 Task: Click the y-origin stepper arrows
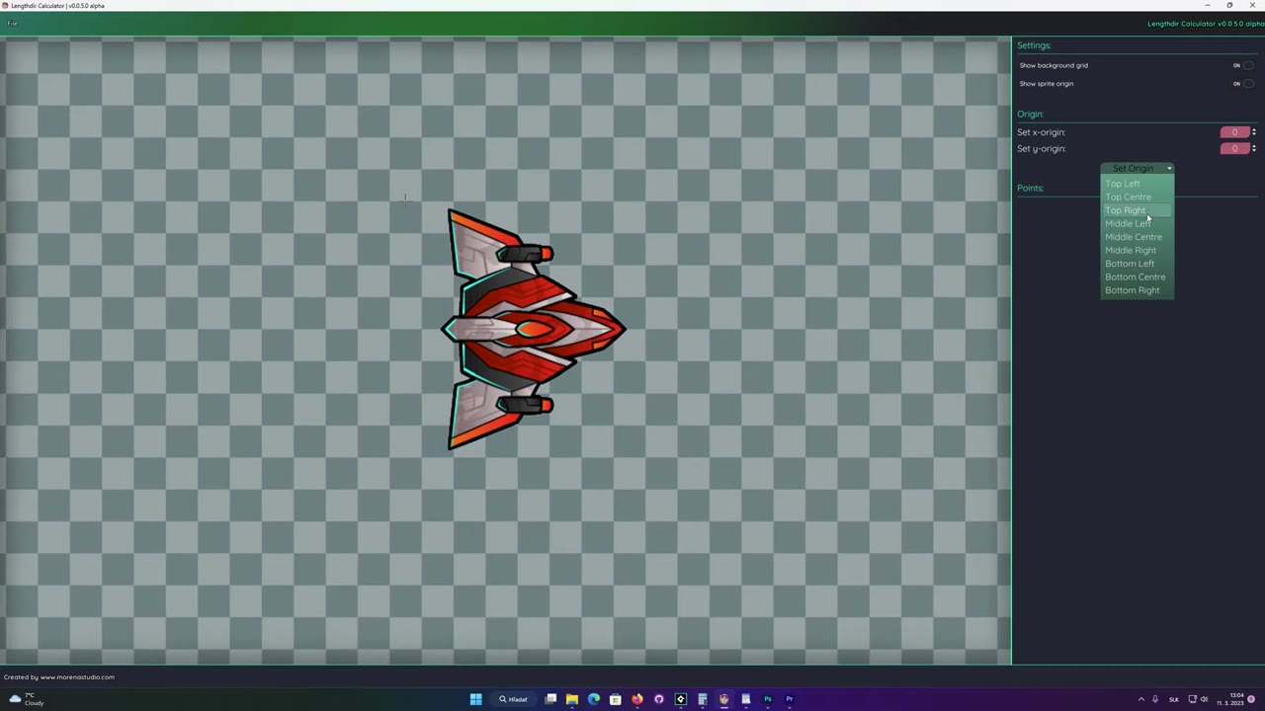tap(1254, 148)
